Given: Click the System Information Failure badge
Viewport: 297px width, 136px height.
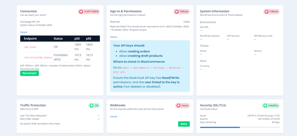Looking at the screenshot, I should [x=271, y=12].
